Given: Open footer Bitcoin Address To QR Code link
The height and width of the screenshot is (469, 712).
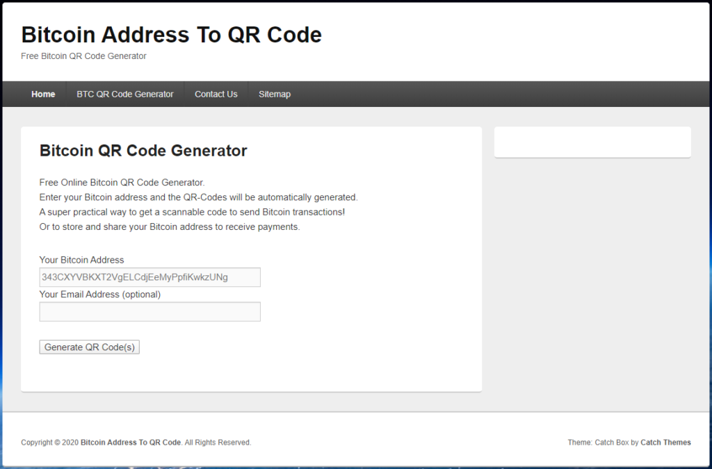Looking at the screenshot, I should [131, 442].
